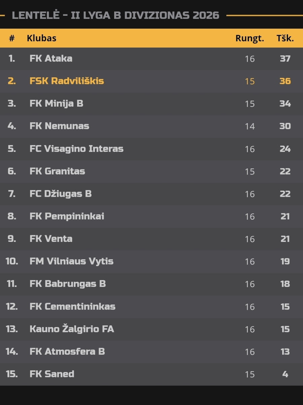Open FK Minija B club page
This screenshot has height=405, width=303.
point(56,104)
